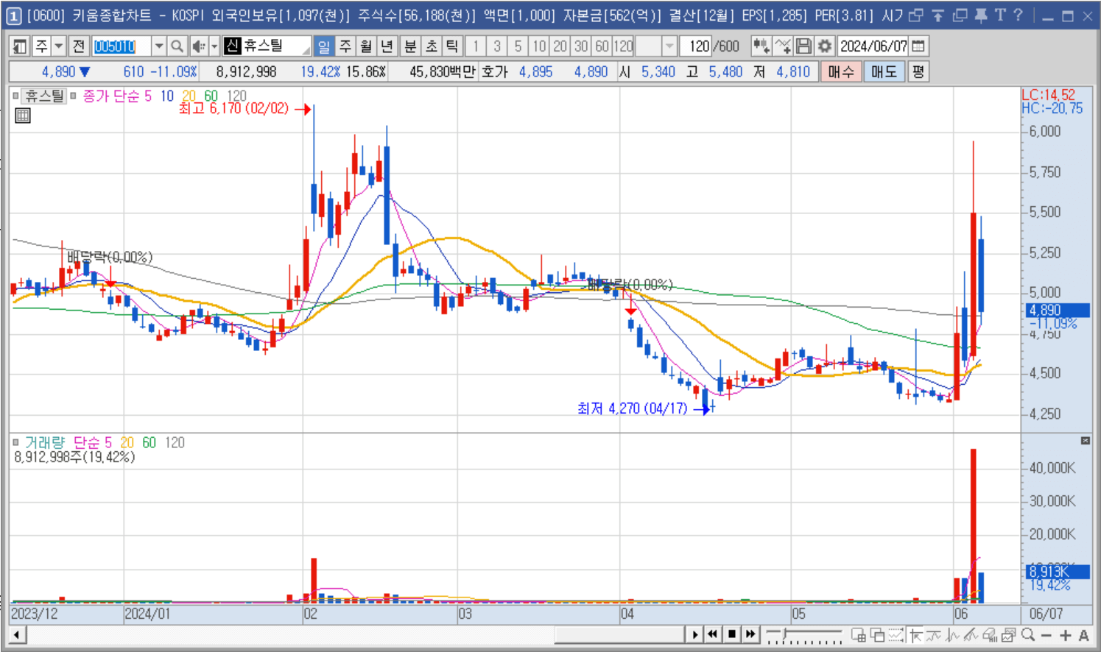Select the 주 (weekly) period

345,46
